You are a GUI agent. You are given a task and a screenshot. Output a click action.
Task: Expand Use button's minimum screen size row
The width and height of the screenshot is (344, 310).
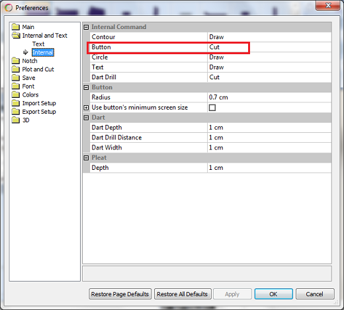click(86, 108)
